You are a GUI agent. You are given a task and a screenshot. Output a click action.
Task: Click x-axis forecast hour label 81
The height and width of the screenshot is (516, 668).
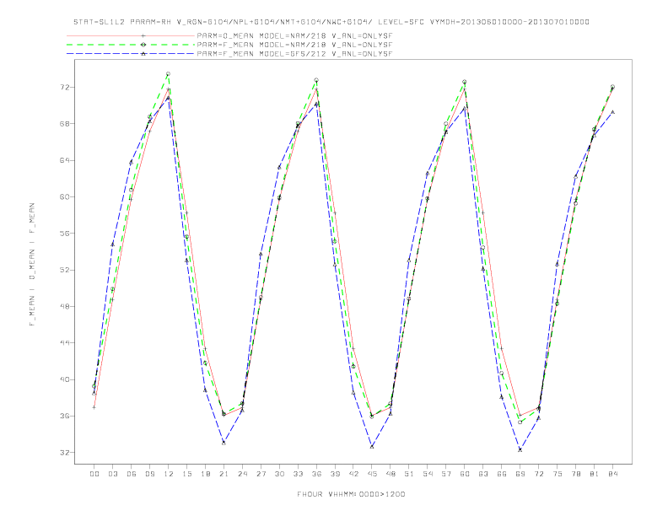tap(595, 474)
